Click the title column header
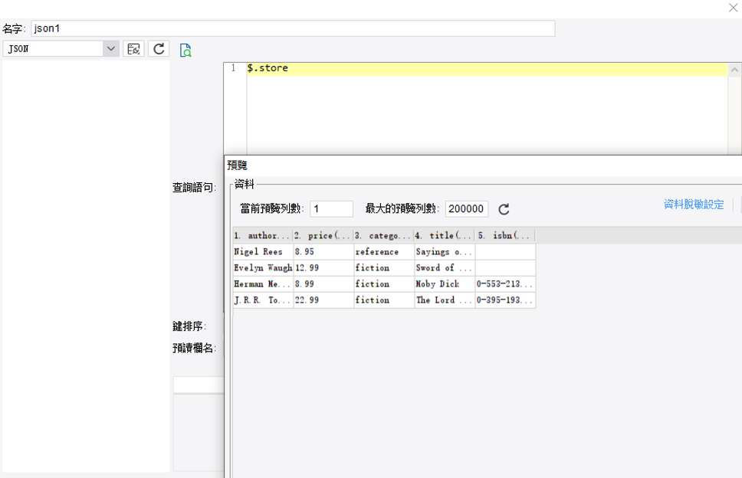The image size is (742, 478). click(442, 235)
